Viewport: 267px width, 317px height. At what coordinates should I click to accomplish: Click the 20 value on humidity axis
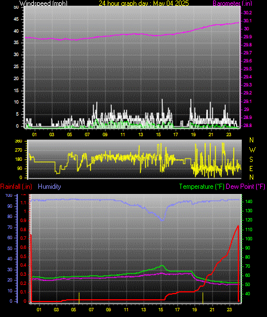click(10, 280)
